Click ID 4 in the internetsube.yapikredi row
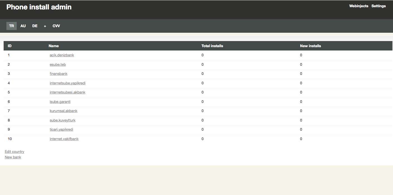 click(x=9, y=83)
